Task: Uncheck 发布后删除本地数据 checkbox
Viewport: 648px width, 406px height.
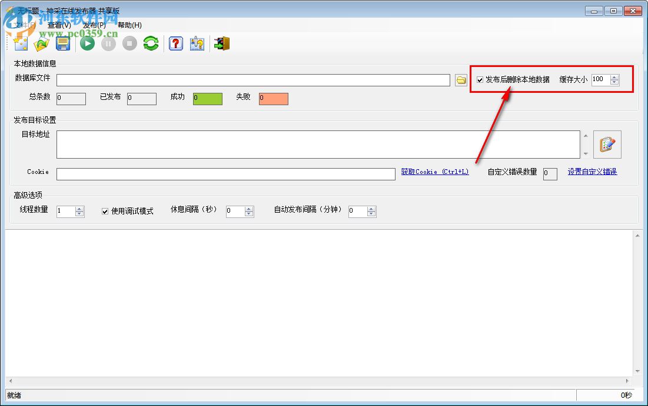Action: coord(480,80)
